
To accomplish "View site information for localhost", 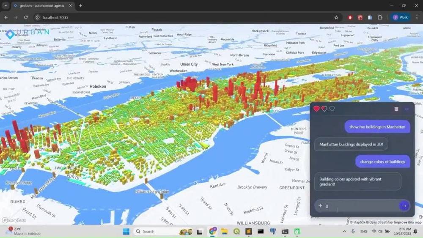I will coord(38,17).
